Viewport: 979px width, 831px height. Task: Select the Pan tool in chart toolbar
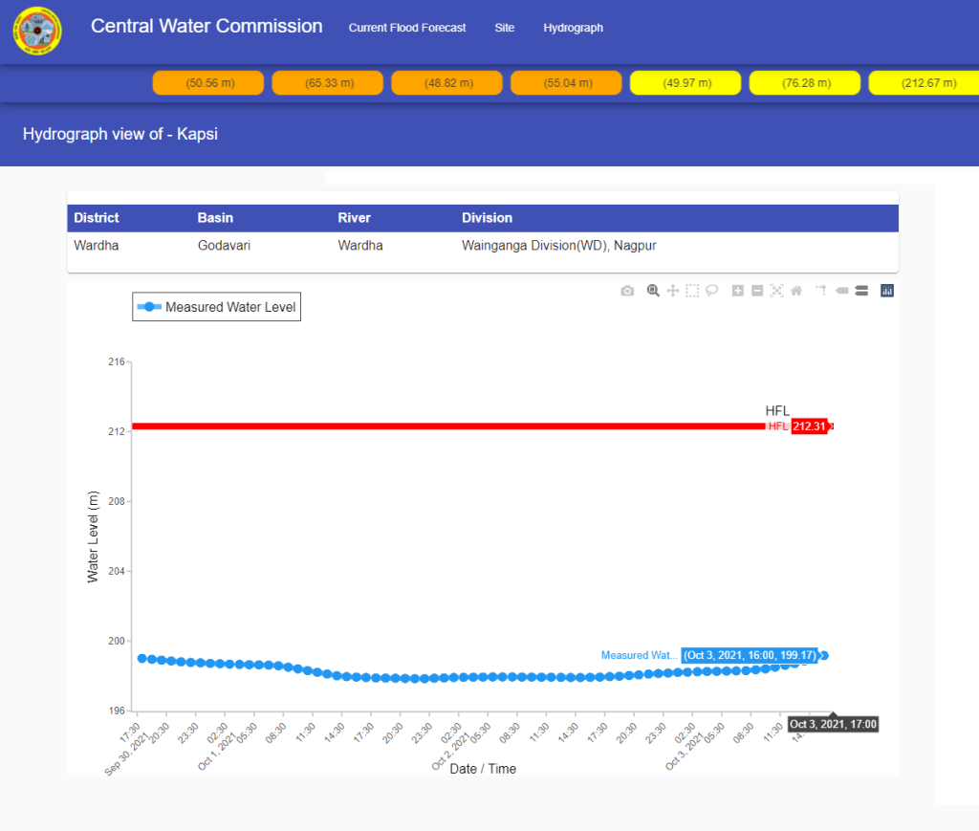(x=673, y=291)
